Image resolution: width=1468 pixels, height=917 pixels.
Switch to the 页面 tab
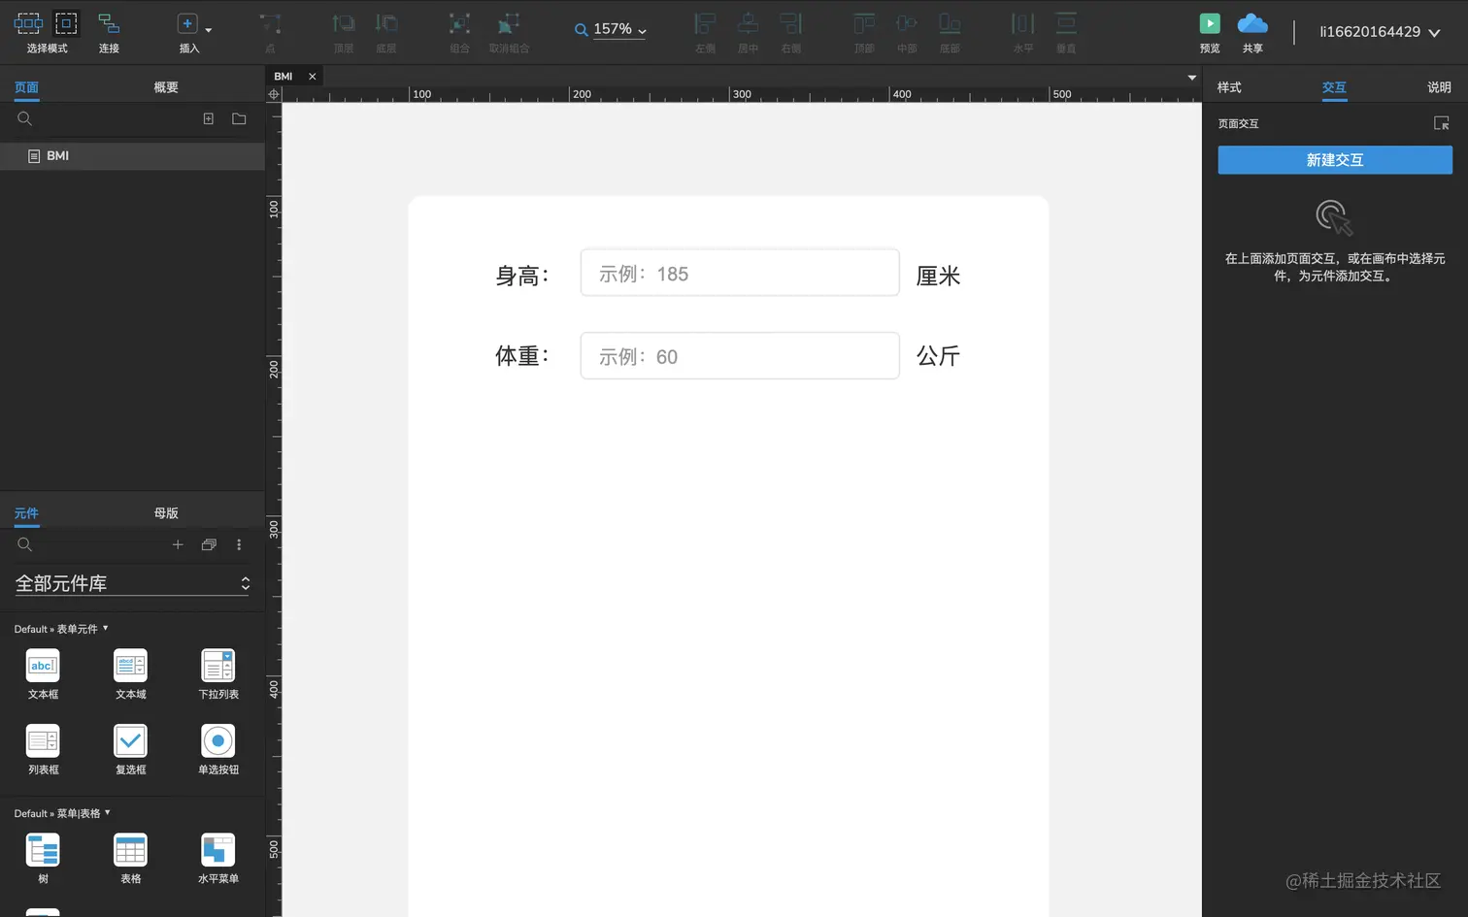point(26,87)
